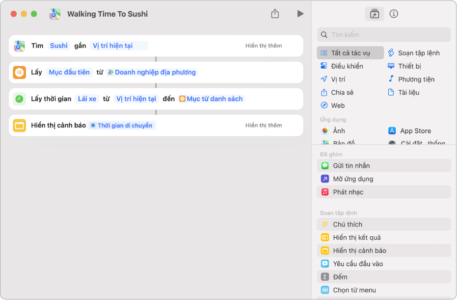Open the Lái xe travel mode dropdown
Viewport: 457px width, 300px height.
point(87,99)
